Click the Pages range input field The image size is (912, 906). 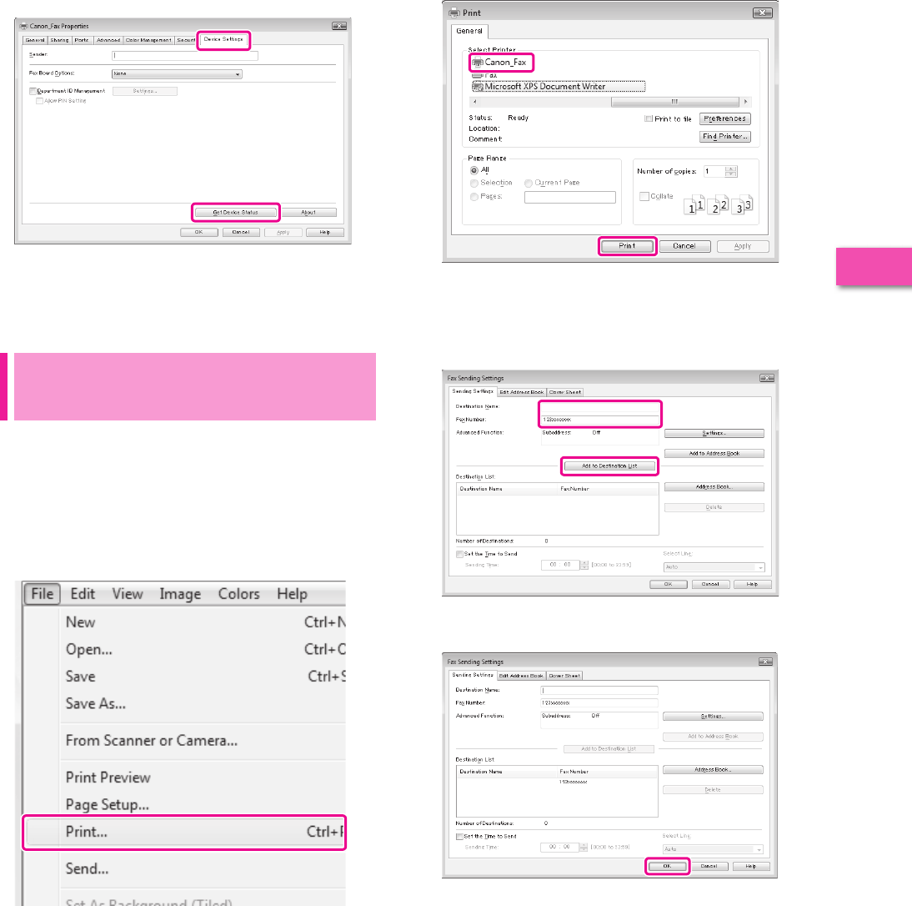coord(570,197)
